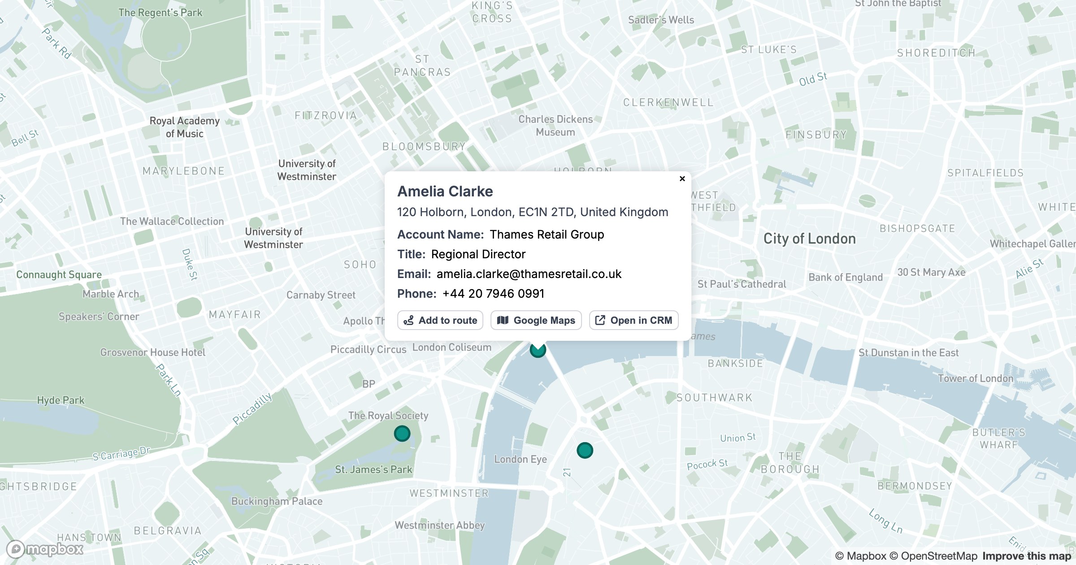
Task: Click the 120 Holborn address line
Action: [533, 212]
